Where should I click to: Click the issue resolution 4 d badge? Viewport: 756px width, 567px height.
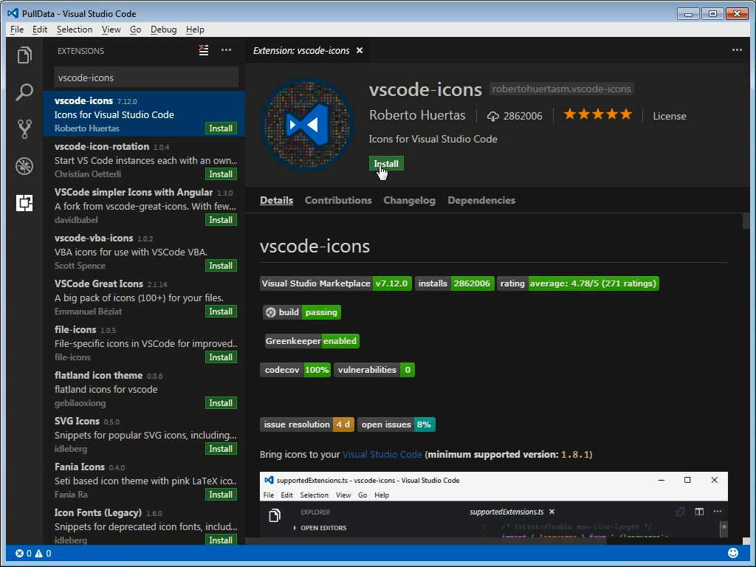[x=306, y=425]
